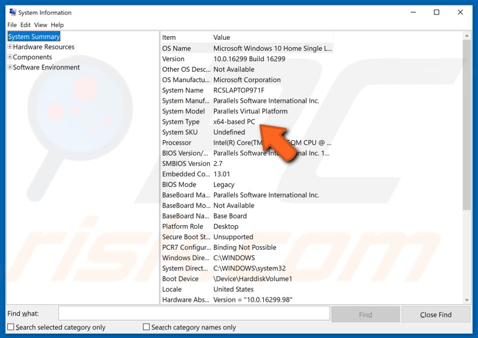Select the System Direct... row

tap(247, 269)
